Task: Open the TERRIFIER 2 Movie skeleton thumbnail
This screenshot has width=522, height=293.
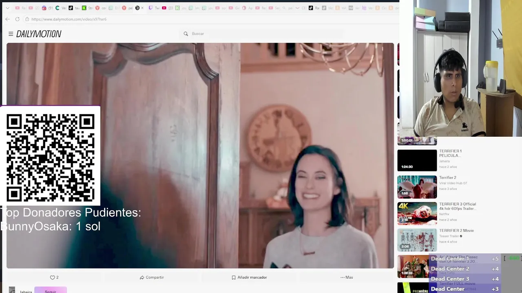Action: [417, 240]
